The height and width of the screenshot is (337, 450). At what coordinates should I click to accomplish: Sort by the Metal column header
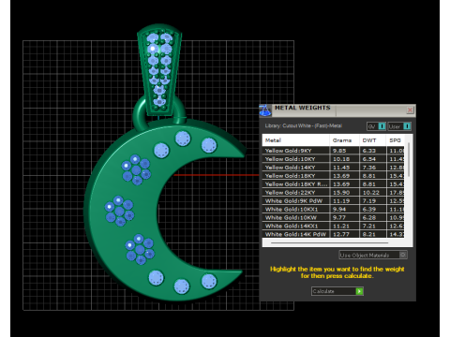tap(295, 140)
